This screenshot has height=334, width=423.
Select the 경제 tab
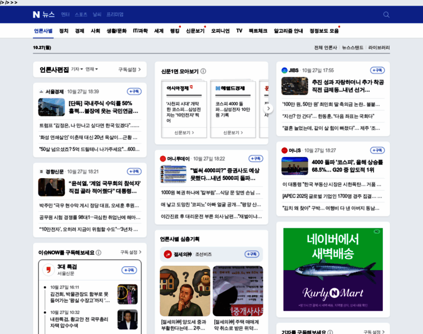point(80,31)
